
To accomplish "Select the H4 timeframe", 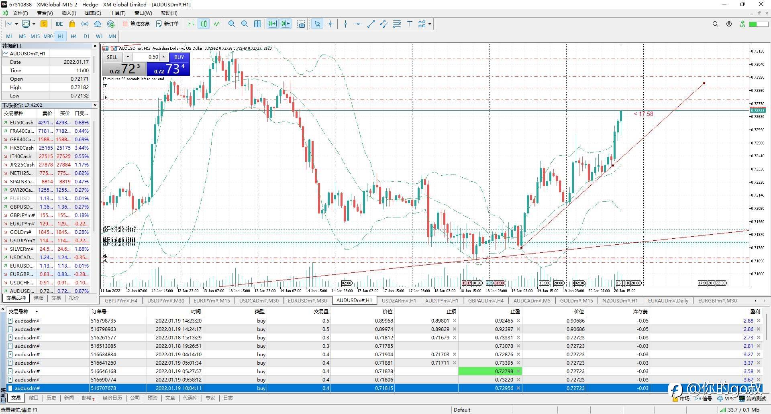I will tap(73, 36).
